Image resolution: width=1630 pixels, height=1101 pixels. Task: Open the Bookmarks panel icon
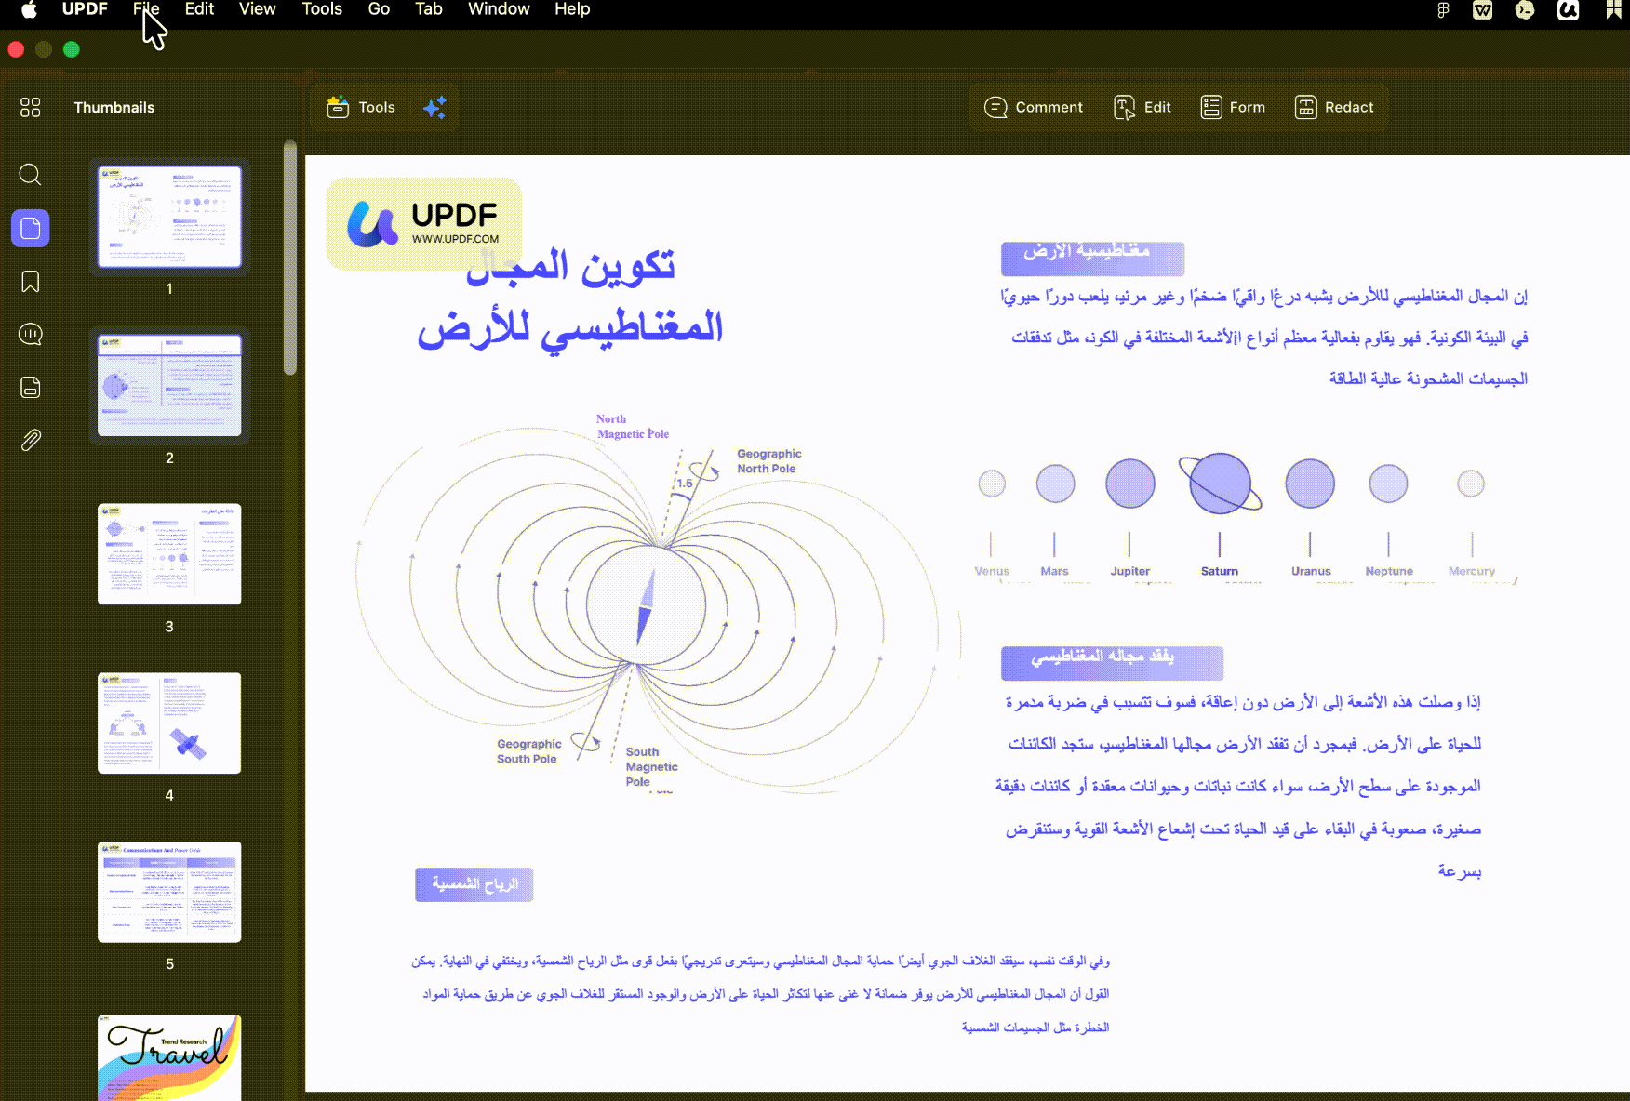click(x=31, y=282)
